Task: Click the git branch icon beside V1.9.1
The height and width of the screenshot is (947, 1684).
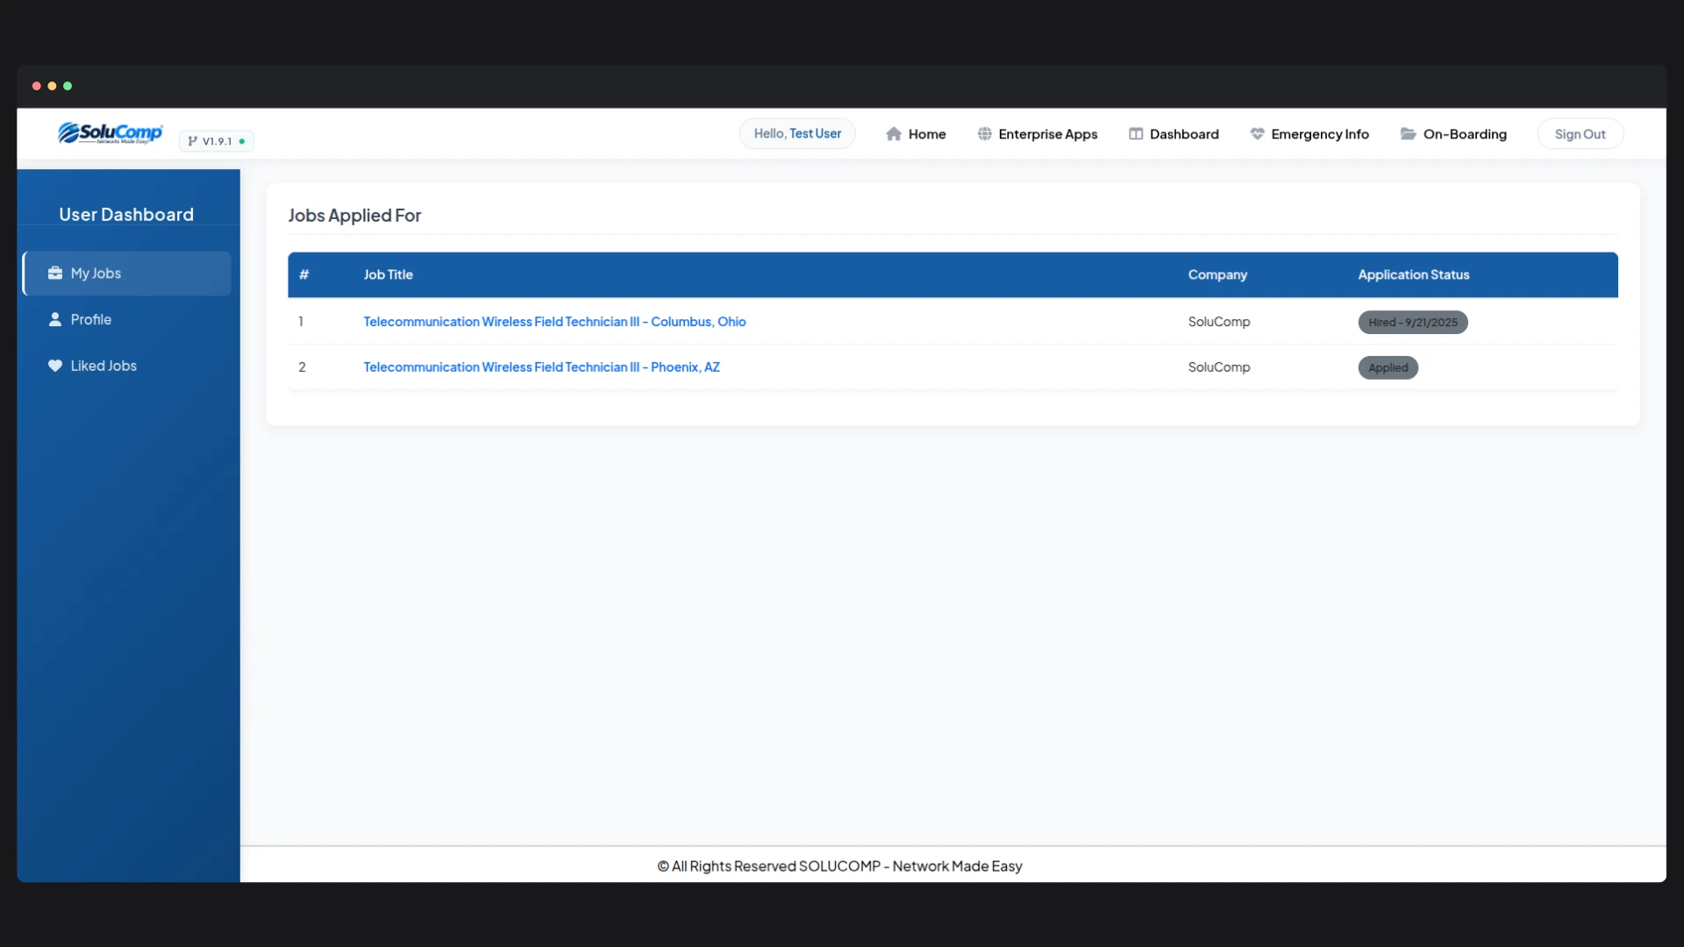Action: coord(192,141)
